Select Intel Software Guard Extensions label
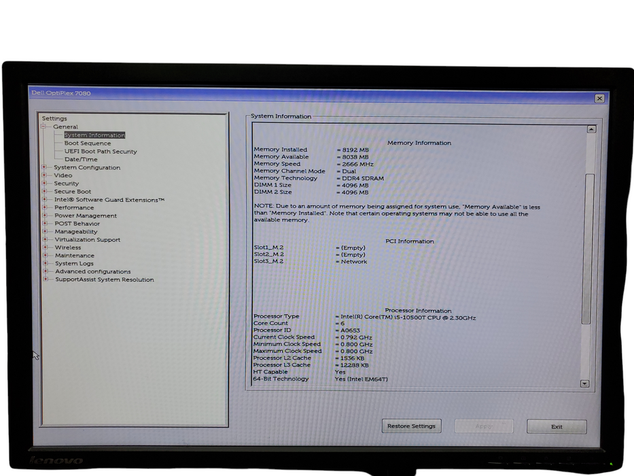 click(109, 199)
